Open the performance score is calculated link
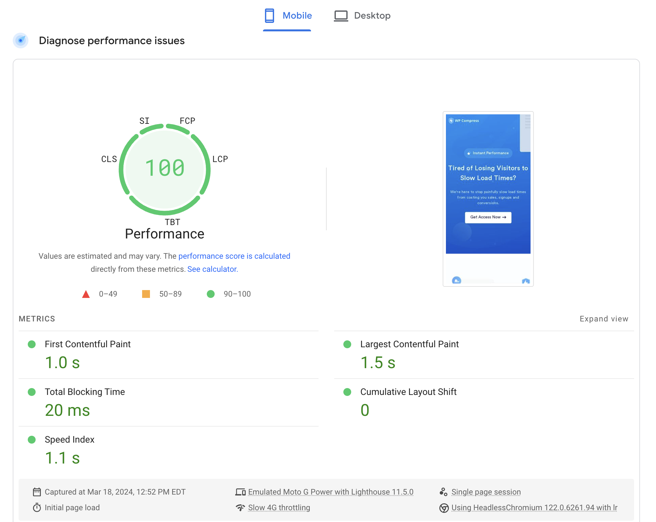Image resolution: width=656 pixels, height=522 pixels. [x=234, y=256]
